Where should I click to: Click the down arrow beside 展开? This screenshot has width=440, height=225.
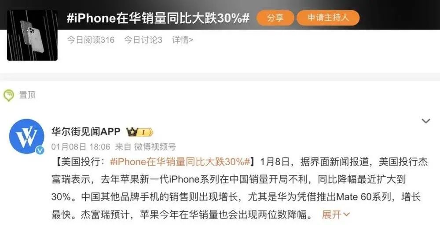(346, 214)
